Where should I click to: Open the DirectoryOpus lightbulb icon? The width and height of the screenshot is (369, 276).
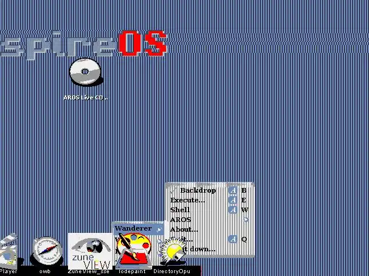172,252
